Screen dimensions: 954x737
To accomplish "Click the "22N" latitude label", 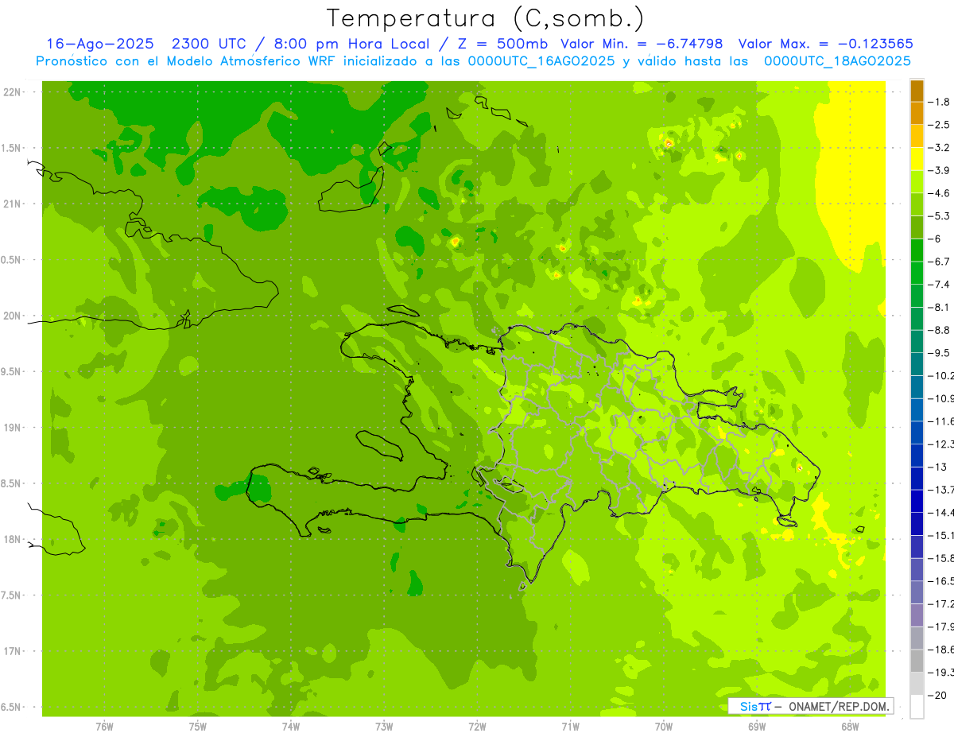I will [x=12, y=92].
